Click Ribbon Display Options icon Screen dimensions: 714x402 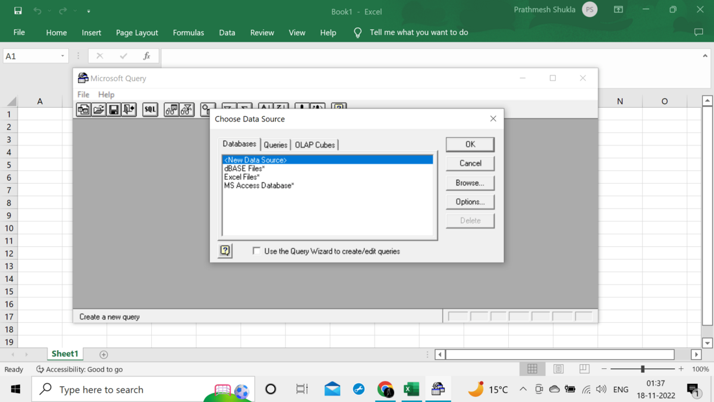click(619, 10)
